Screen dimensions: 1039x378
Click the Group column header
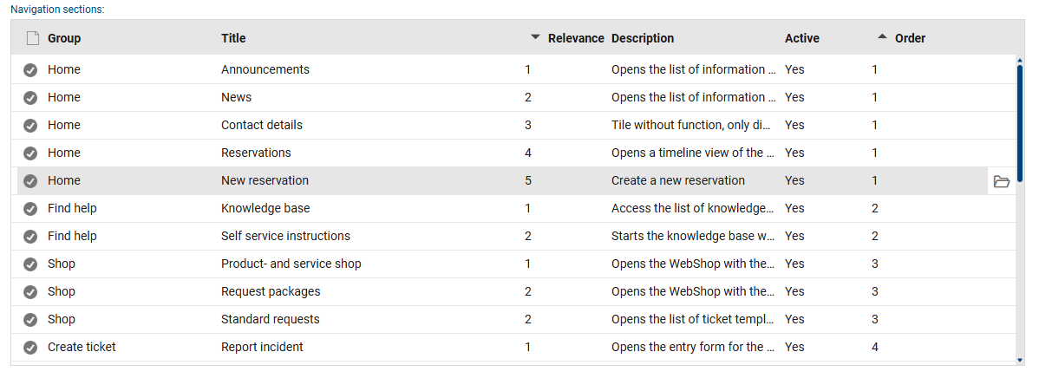(64, 38)
